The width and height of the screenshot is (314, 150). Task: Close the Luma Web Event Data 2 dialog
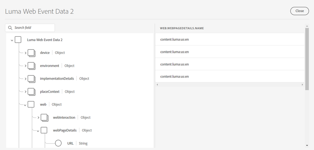[299, 11]
